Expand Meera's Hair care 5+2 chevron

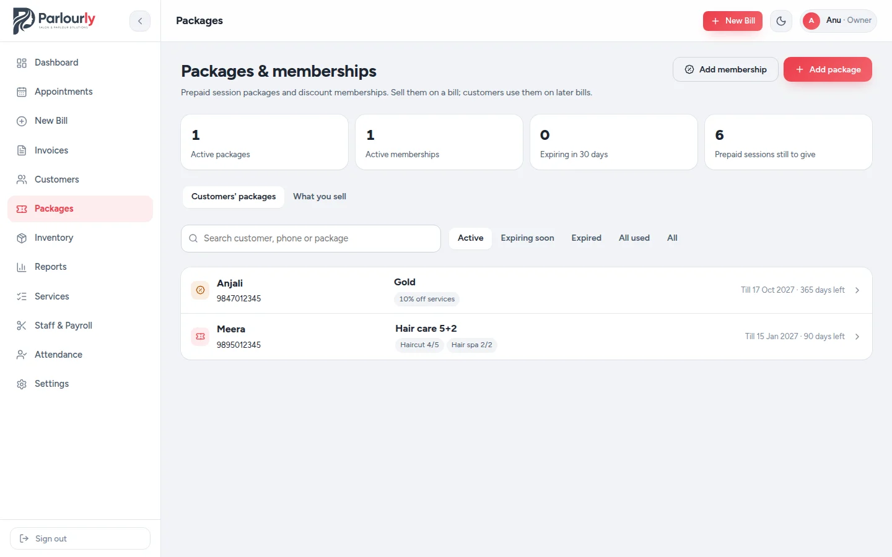[857, 337]
